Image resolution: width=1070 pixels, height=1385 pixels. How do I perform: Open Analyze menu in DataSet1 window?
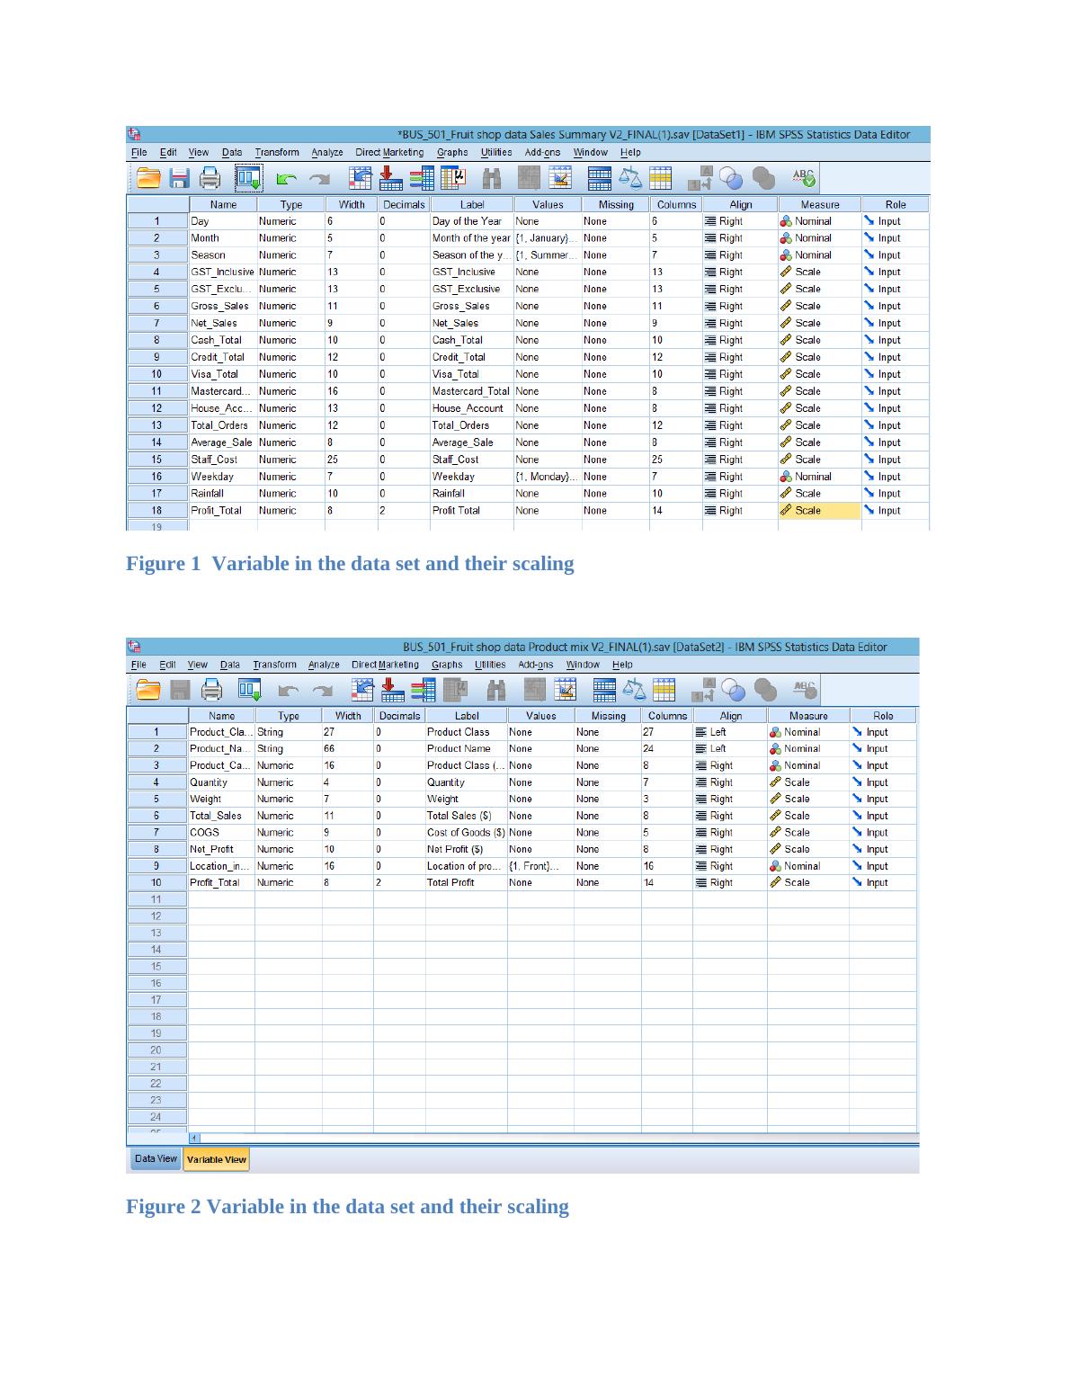pyautogui.click(x=327, y=153)
